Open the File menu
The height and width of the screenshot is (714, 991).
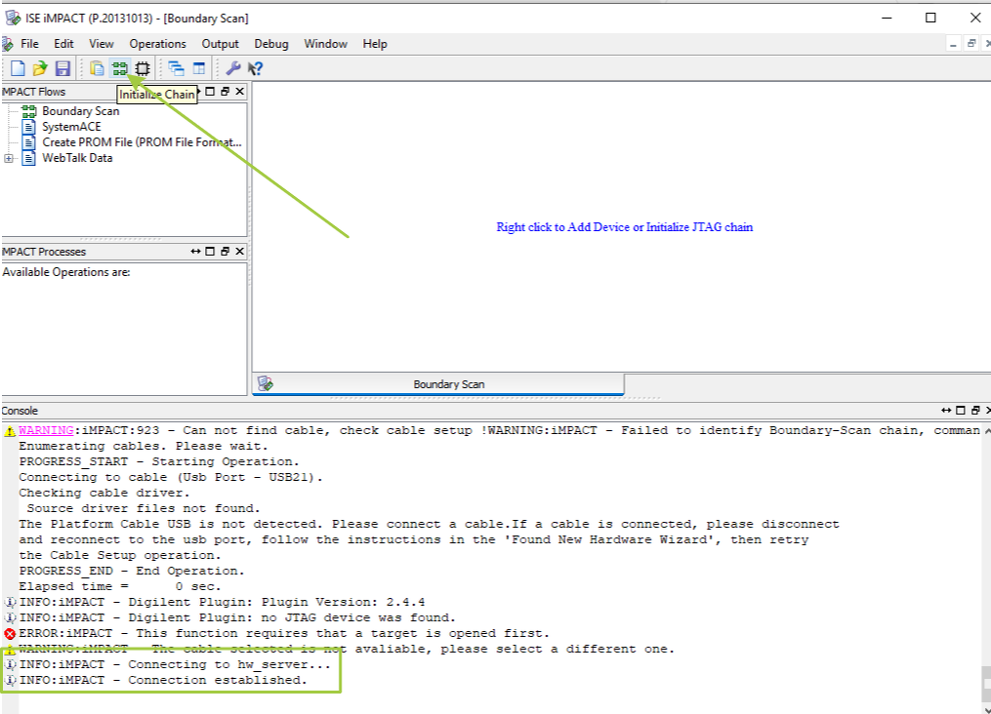click(x=29, y=44)
